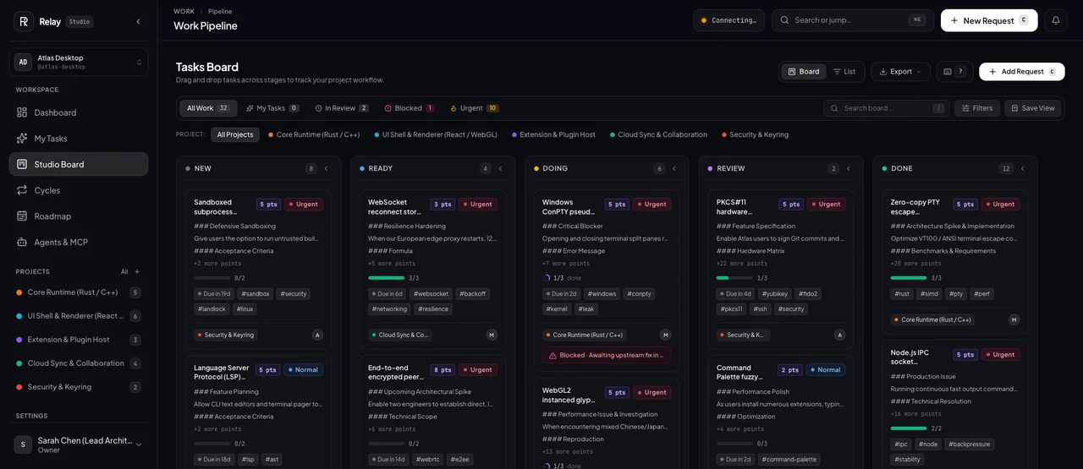Click the Connecting status indicator
1083x469 pixels.
coord(728,20)
